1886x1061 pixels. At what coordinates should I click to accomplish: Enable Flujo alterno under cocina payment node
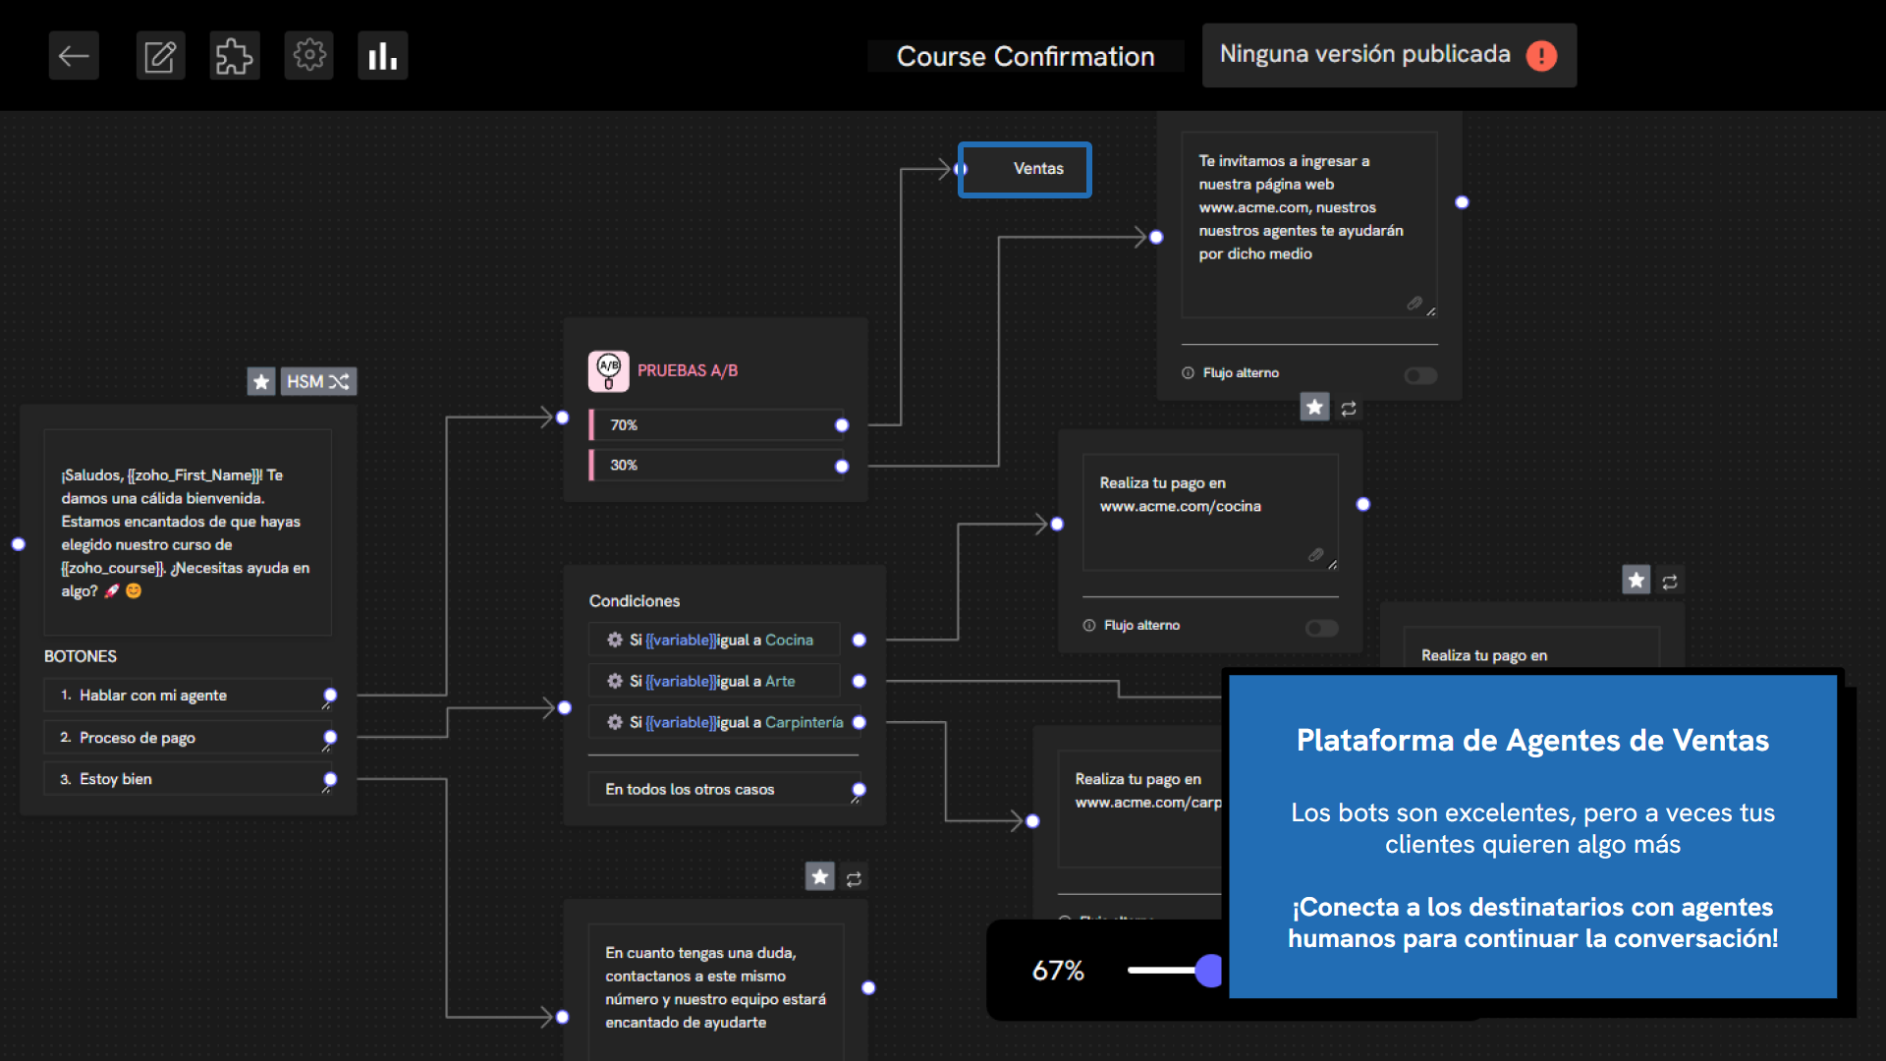(1321, 628)
